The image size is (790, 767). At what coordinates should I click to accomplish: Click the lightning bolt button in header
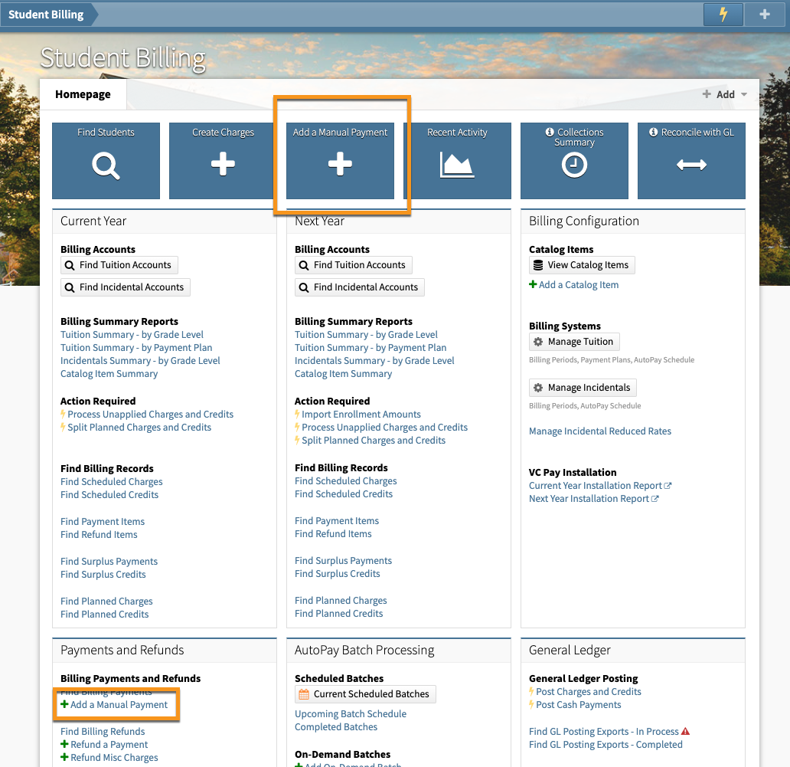tap(723, 15)
